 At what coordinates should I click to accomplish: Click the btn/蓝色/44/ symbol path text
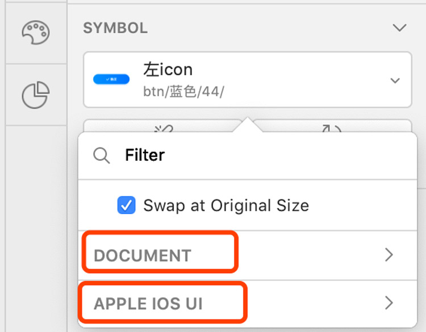pos(183,91)
